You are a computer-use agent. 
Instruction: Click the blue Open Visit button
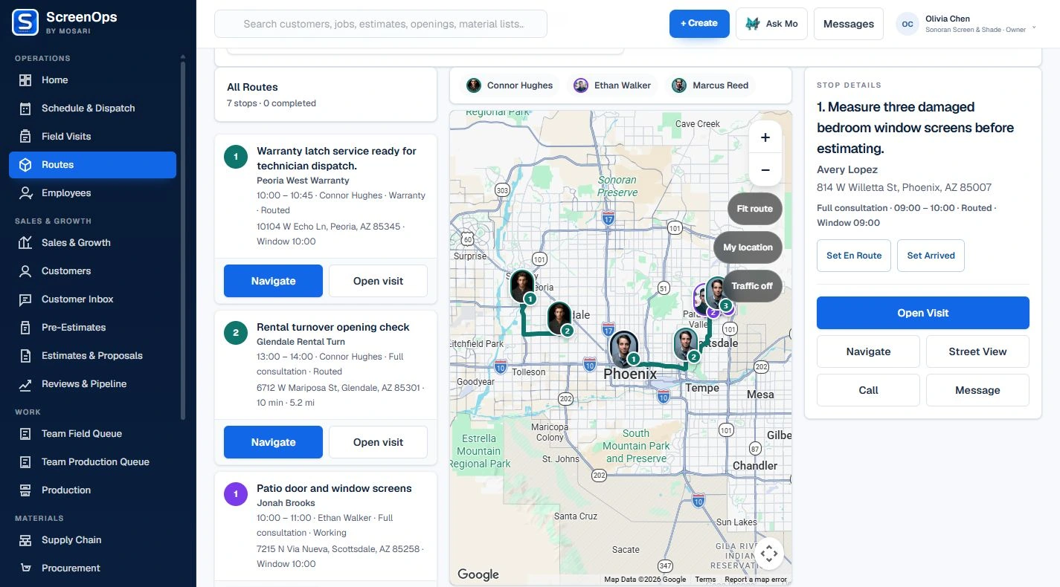[x=923, y=313]
